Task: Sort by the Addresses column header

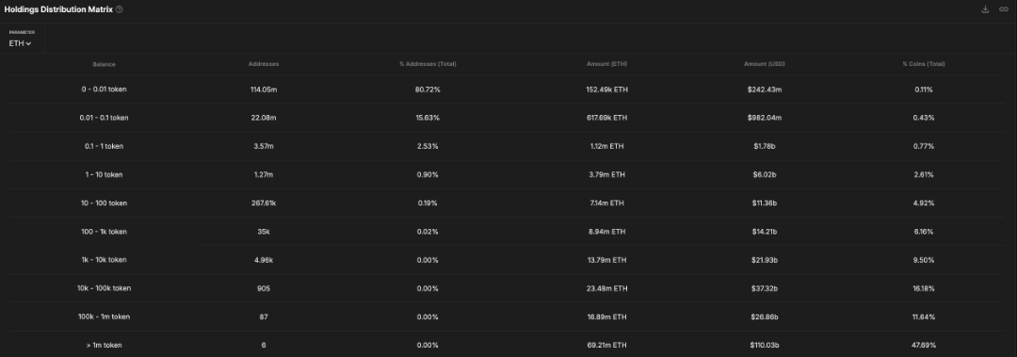Action: tap(264, 64)
